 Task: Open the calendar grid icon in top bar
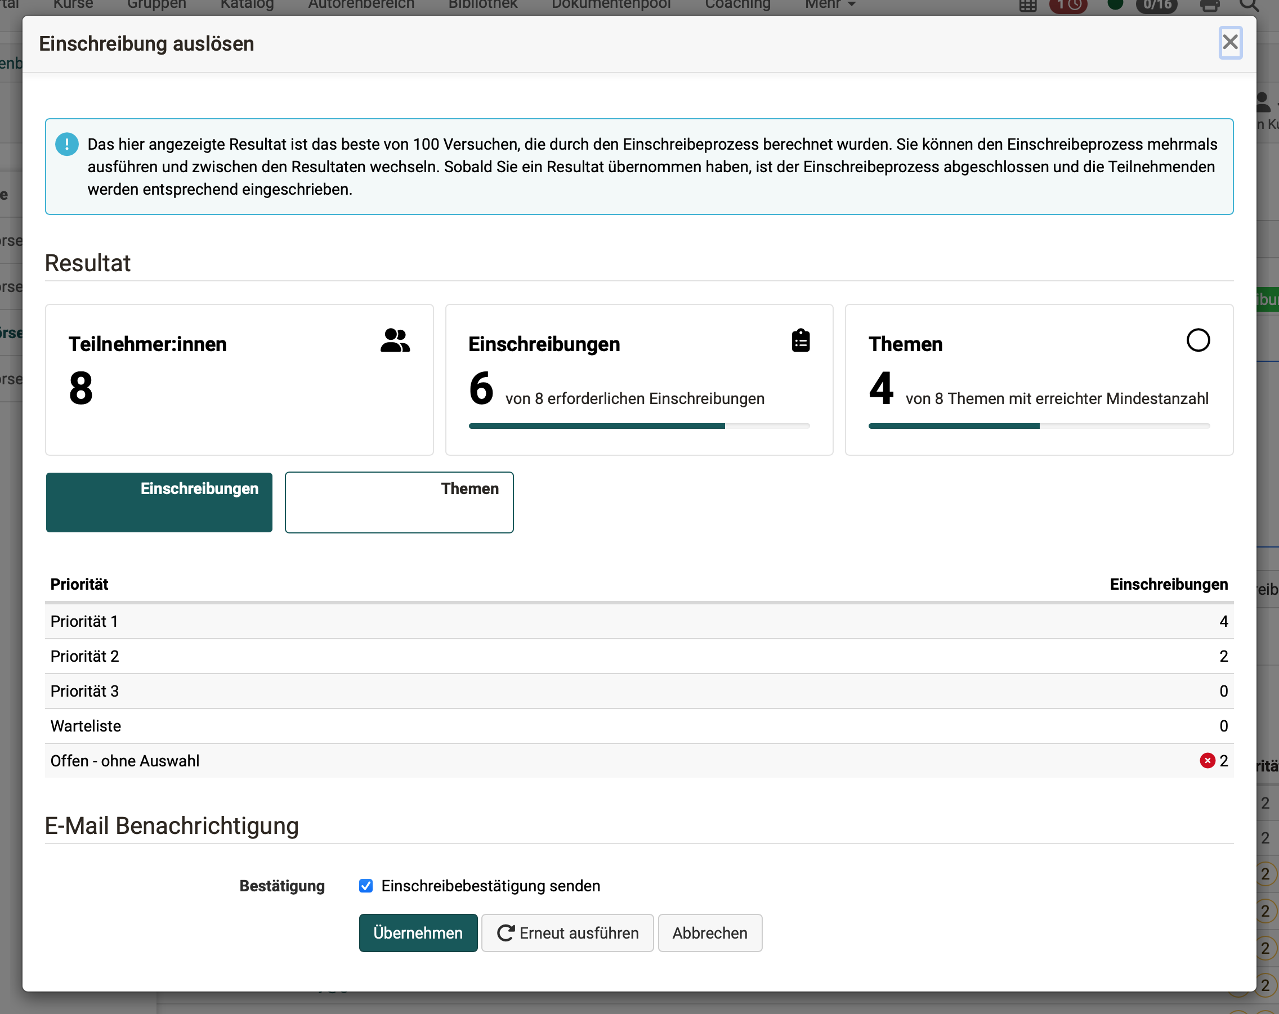click(x=1027, y=6)
